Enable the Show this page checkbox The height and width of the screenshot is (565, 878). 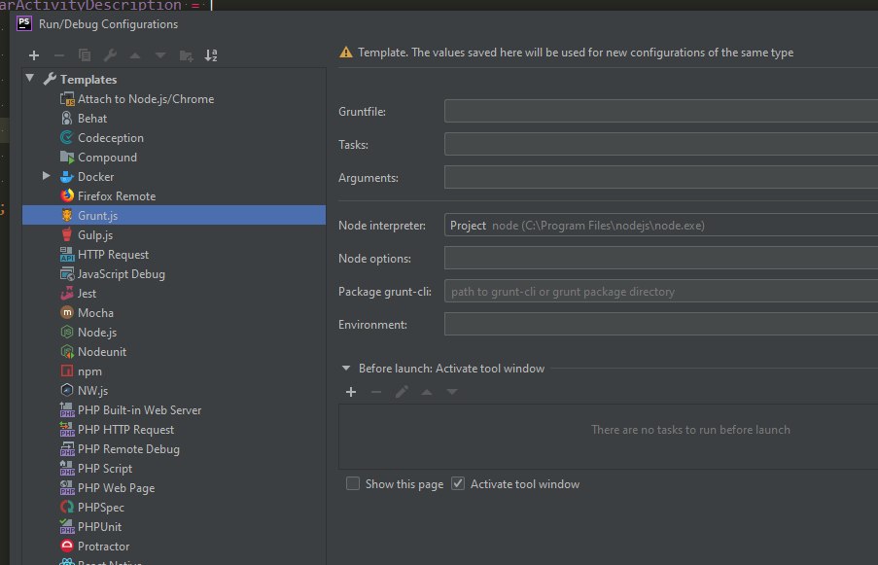[x=353, y=484]
